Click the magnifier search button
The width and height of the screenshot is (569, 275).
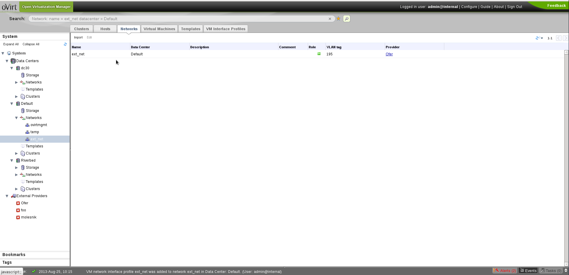(x=347, y=19)
